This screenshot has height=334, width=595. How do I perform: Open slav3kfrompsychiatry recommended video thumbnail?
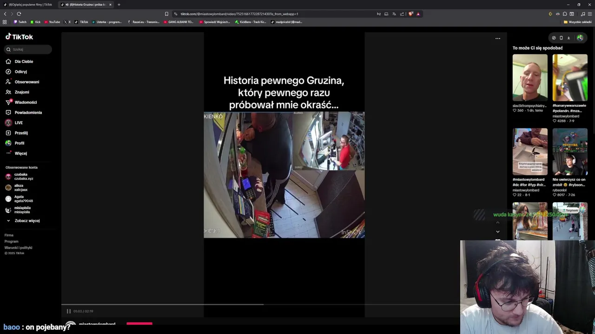[530, 77]
